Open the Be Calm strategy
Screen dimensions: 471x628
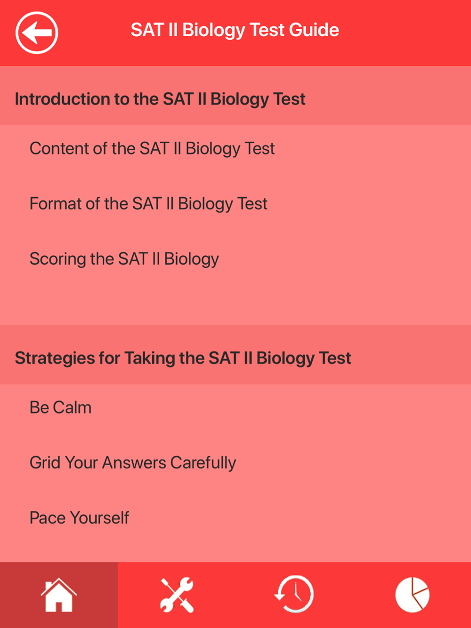click(235, 408)
